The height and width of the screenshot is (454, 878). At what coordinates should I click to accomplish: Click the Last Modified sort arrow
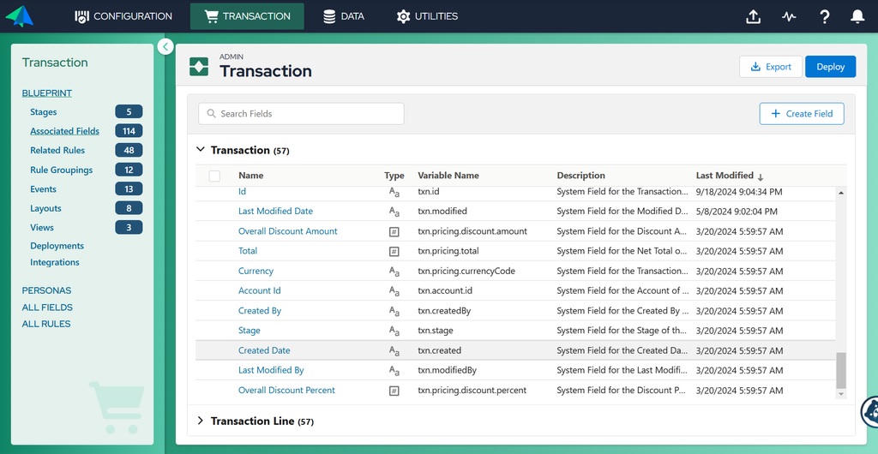click(x=760, y=176)
